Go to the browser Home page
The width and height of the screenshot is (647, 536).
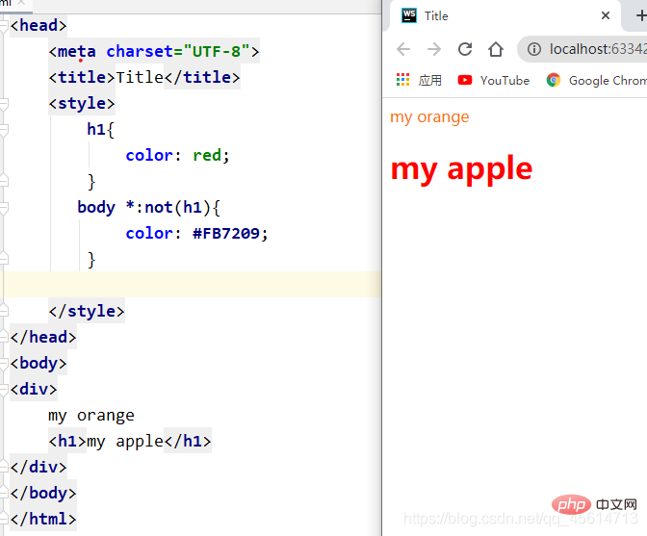point(496,49)
